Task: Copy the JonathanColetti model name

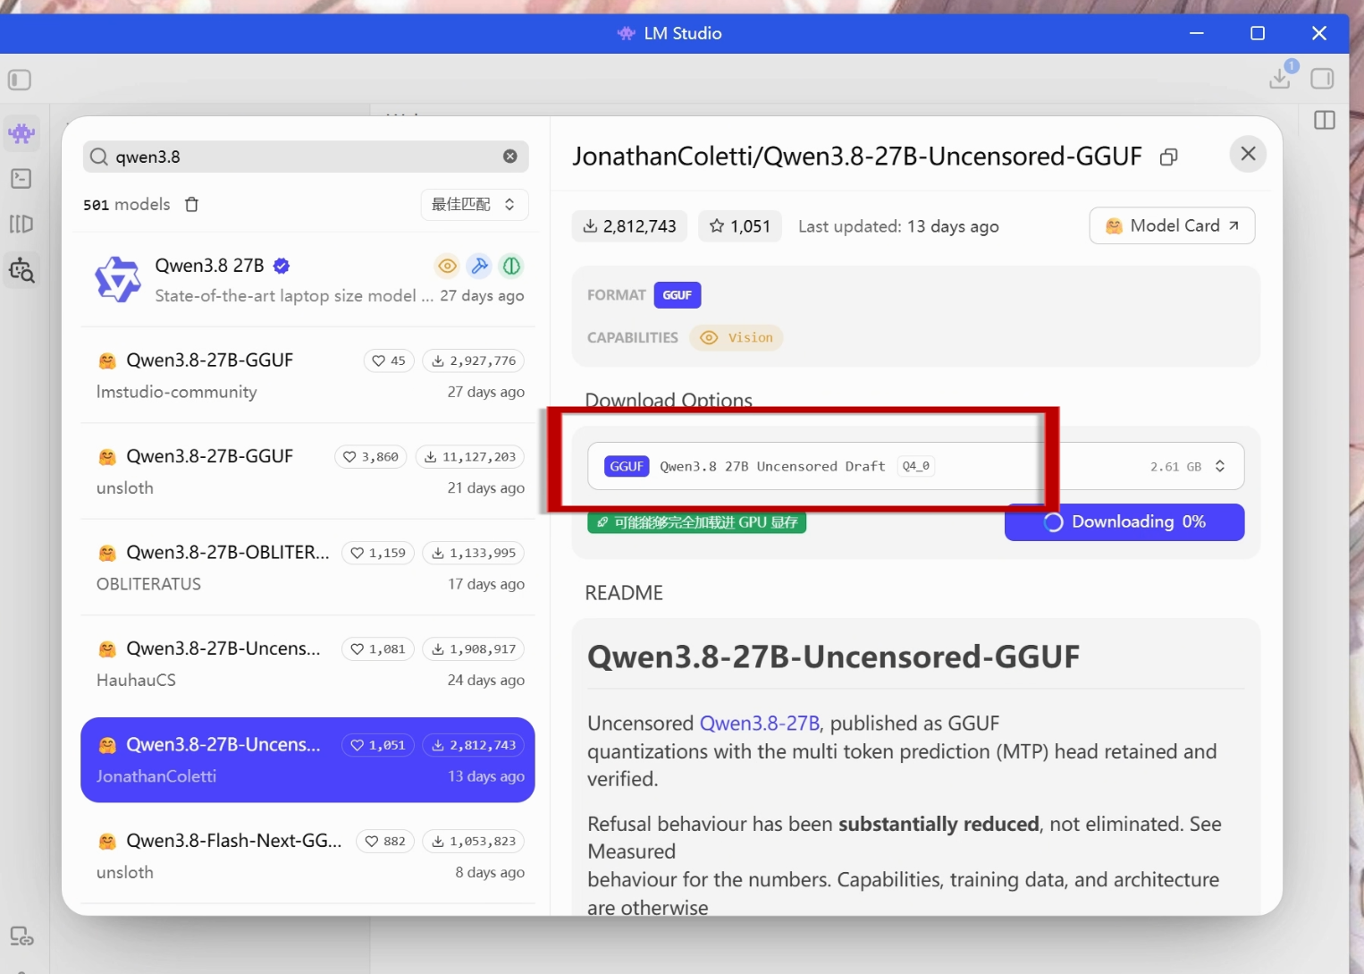Action: [x=1168, y=157]
